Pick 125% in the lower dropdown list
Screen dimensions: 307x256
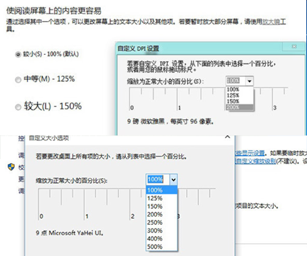tap(162, 198)
